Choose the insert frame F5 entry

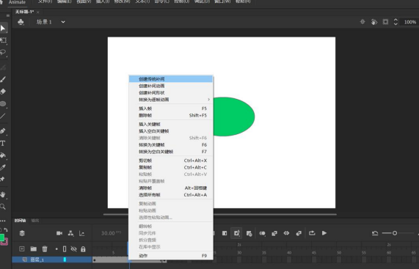click(x=171, y=108)
